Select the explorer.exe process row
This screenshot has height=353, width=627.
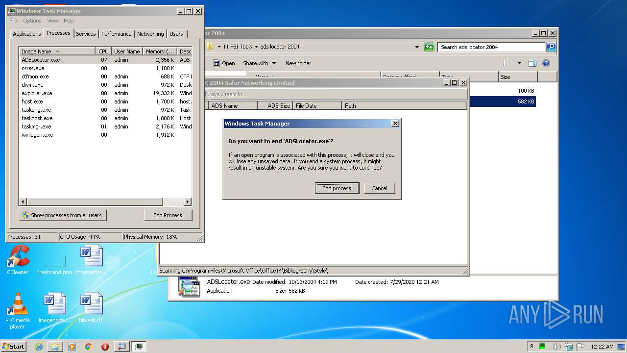105,93
